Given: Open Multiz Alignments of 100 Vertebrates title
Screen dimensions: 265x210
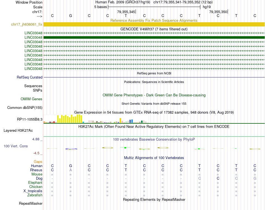Looking at the screenshot, I should (x=154, y=158).
